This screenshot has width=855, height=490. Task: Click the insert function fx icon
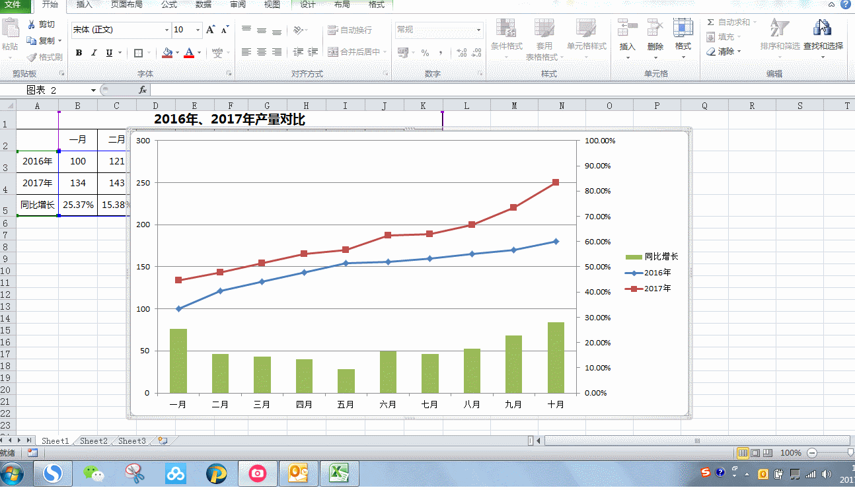[142, 90]
